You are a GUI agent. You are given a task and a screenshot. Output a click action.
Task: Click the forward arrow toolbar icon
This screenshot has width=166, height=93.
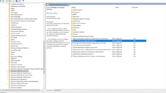point(3,1)
